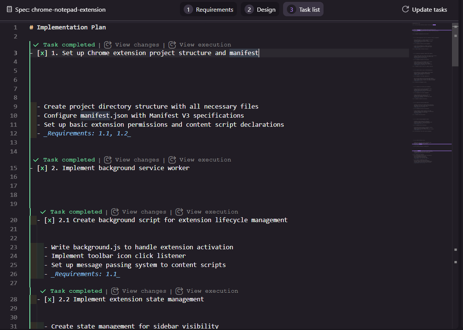Click 'Implement extension state management' text
463x330 pixels.
point(139,299)
